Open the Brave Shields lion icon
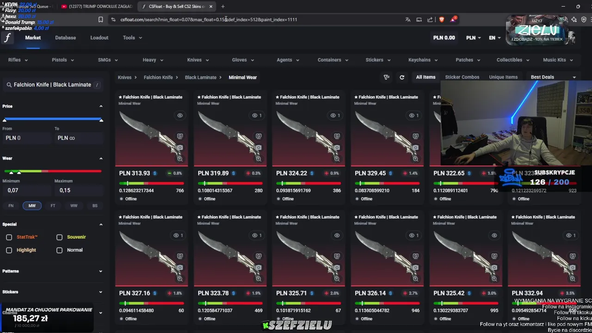The height and width of the screenshot is (333, 592). point(442,19)
